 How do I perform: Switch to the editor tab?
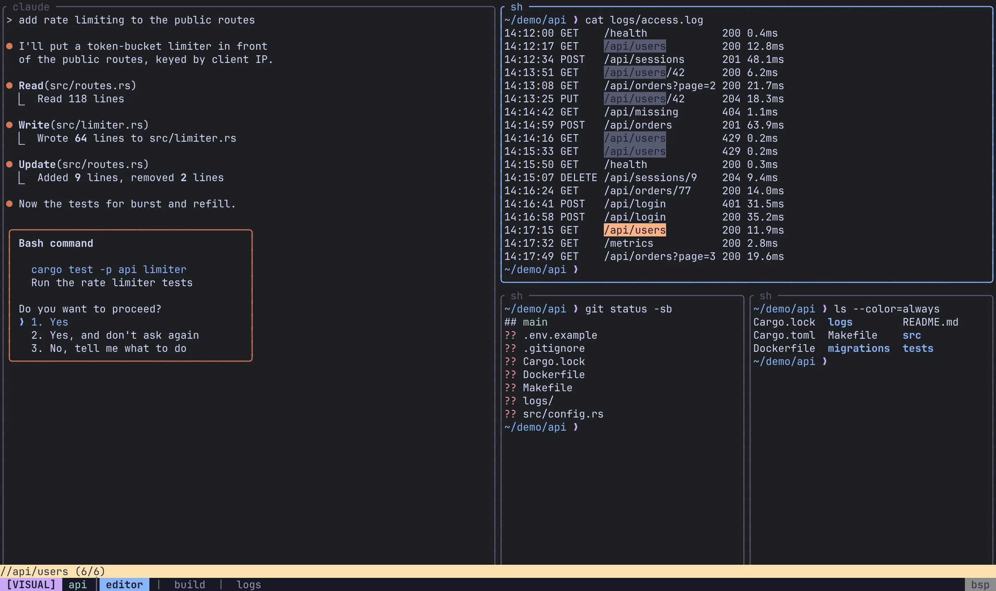pos(124,585)
